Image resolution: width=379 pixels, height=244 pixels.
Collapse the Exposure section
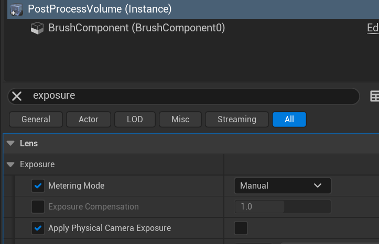click(10, 164)
